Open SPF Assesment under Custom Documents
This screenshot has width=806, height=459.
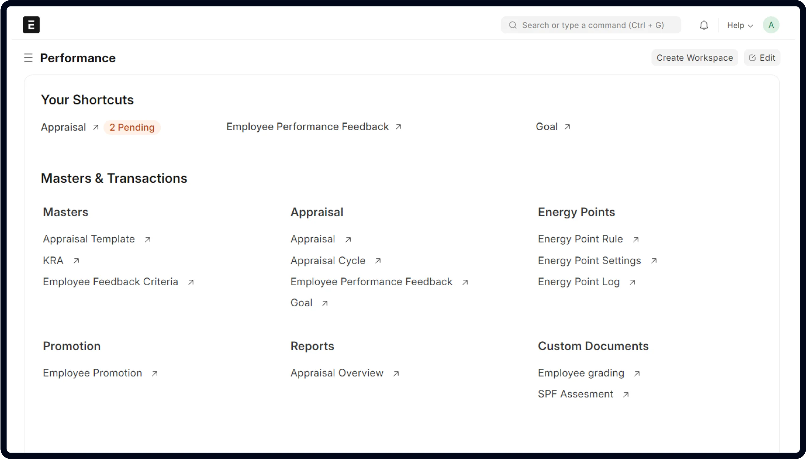coord(575,394)
